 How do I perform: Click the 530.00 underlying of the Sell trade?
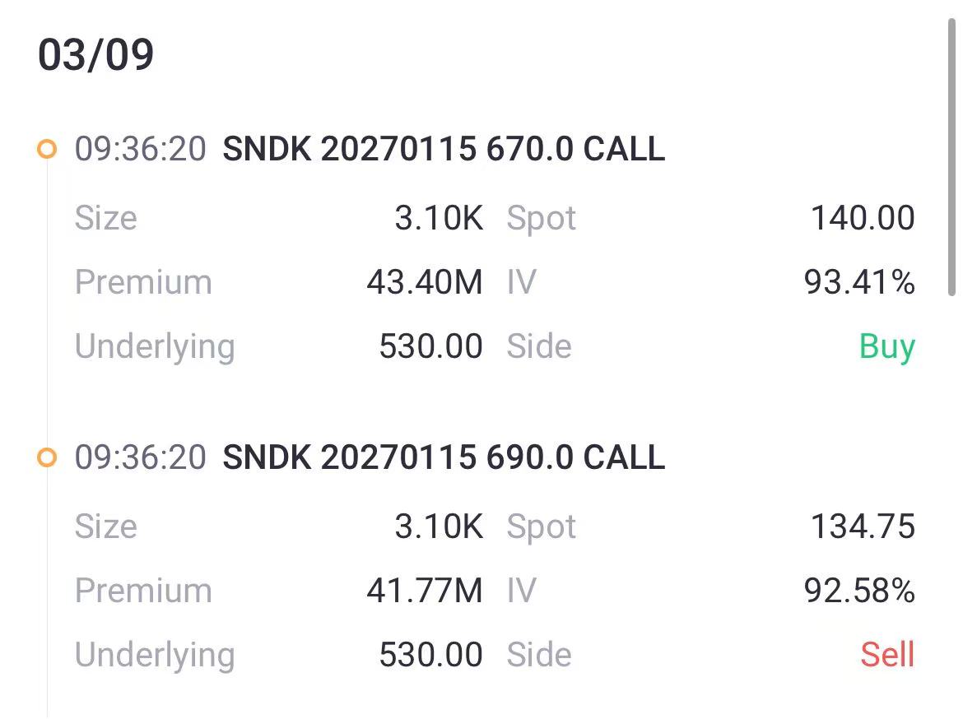pyautogui.click(x=430, y=655)
